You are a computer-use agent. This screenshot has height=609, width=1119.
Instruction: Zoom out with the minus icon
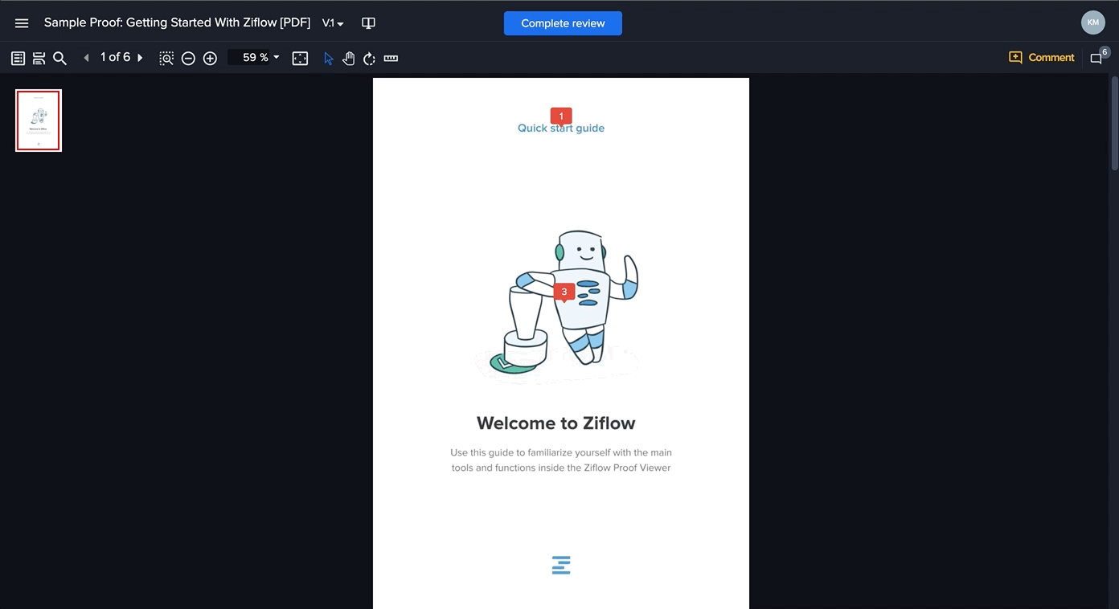point(188,58)
